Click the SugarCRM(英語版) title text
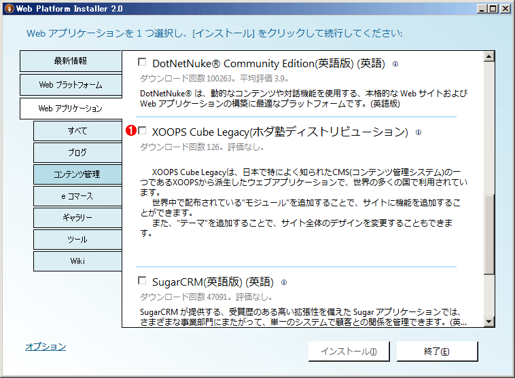Image resolution: width=515 pixels, height=378 pixels. tap(213, 282)
